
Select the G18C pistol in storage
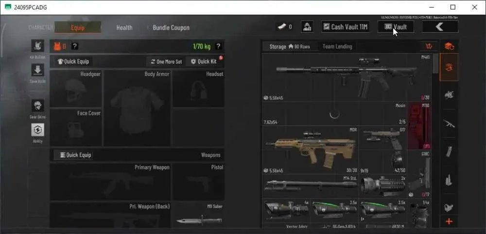[x=419, y=175]
